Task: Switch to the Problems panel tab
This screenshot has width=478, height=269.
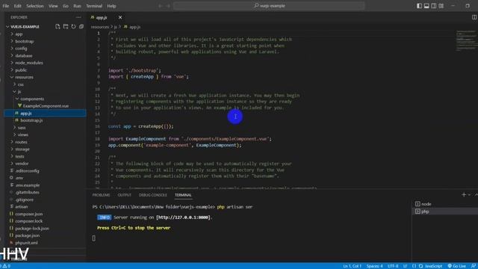Action: click(x=101, y=195)
